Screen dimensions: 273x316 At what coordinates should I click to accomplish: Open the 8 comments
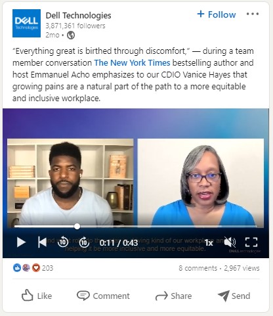pos(198,268)
